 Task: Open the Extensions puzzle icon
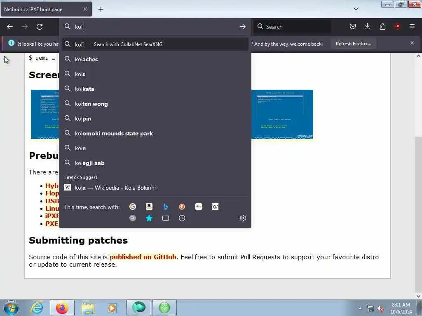pos(382,26)
